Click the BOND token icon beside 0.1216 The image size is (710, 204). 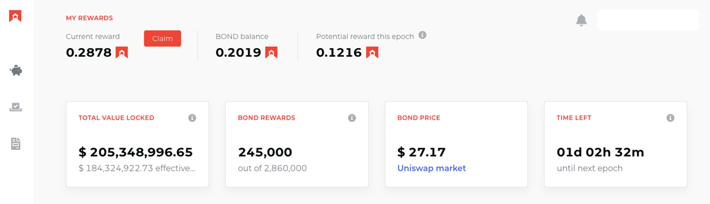372,53
